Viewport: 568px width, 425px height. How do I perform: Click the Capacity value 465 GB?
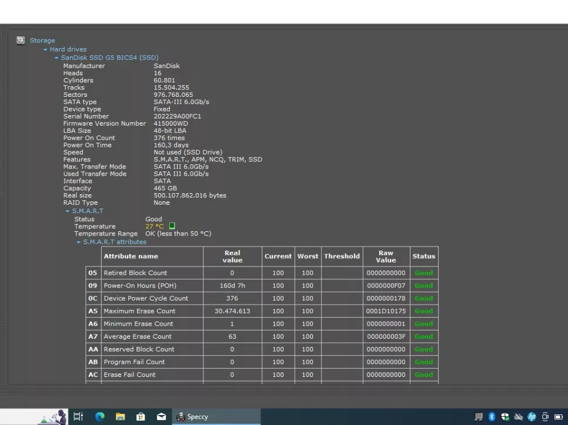pos(165,188)
